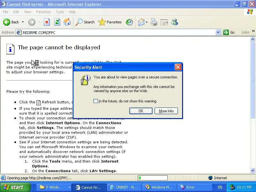Click the info icon beside page heading
Viewport: 256px width, 192px height.
[x=10, y=49]
